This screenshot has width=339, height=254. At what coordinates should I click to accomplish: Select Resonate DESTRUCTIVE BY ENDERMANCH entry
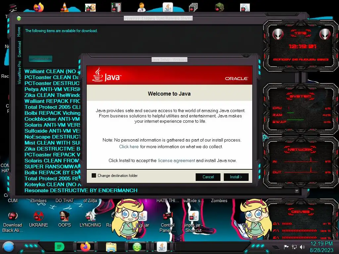pyautogui.click(x=81, y=190)
